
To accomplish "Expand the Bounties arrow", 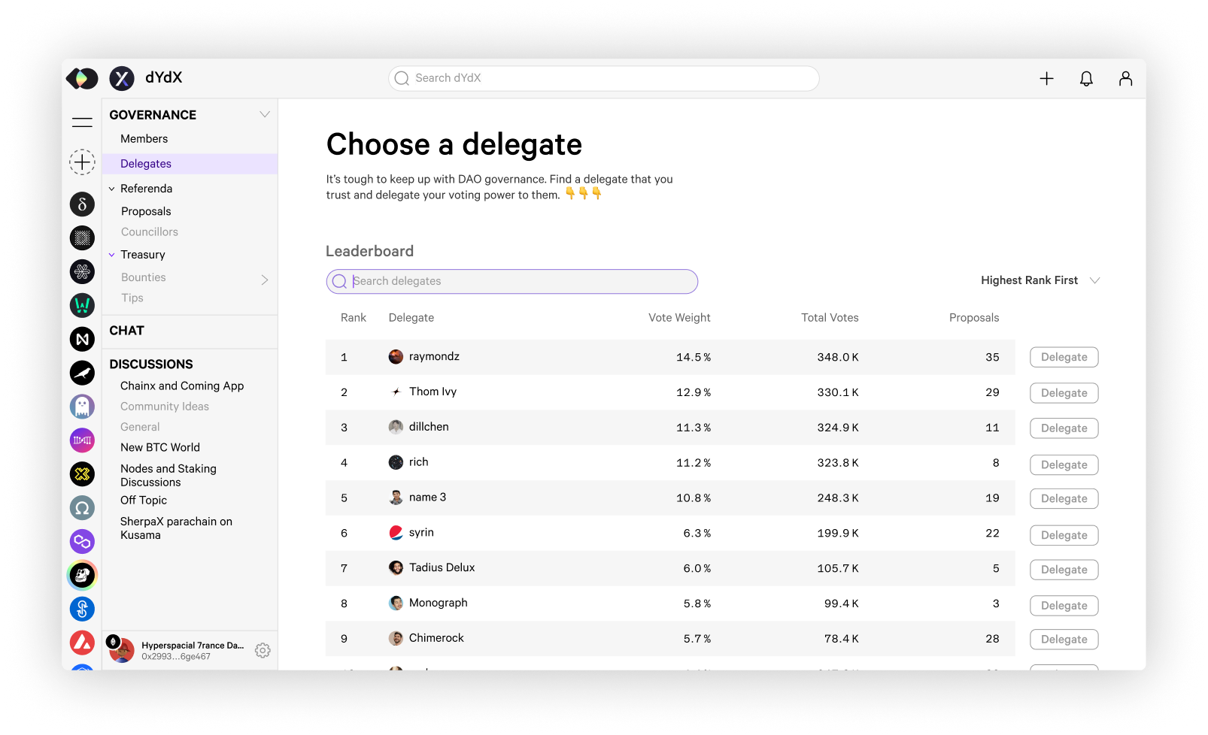I will (x=265, y=280).
